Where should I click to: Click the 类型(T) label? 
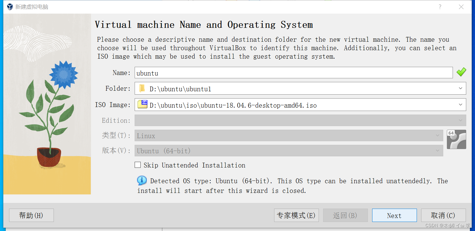[x=116, y=135]
